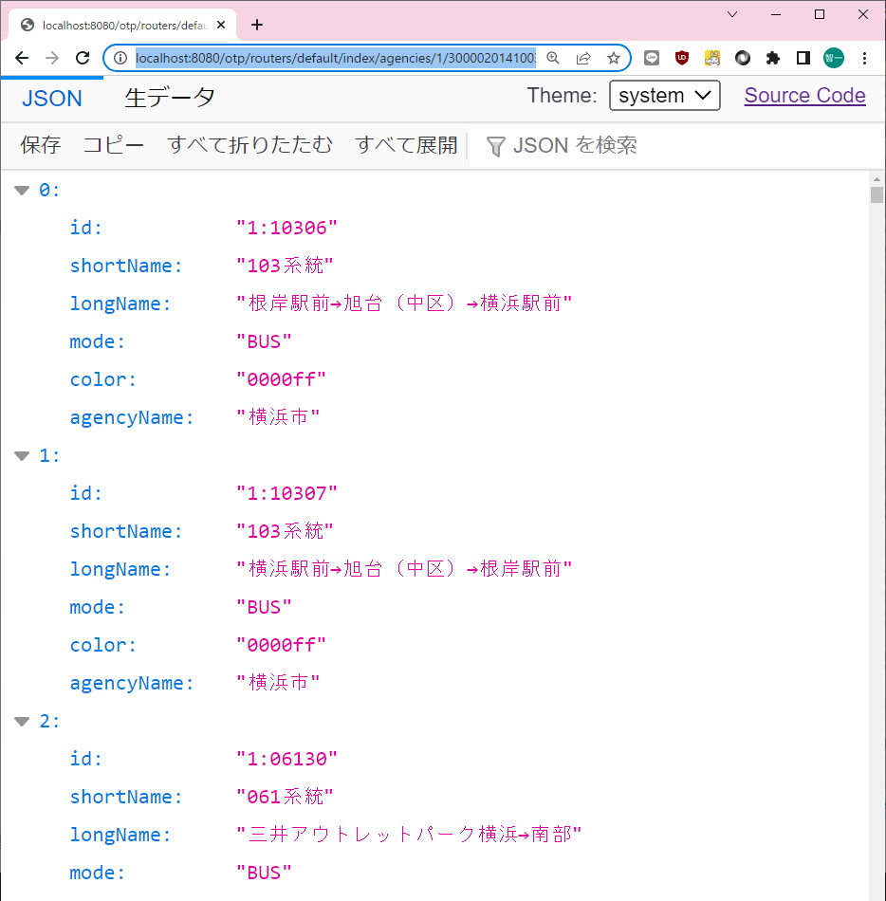
Task: Click the zoom magnifier icon in address bar
Action: (553, 58)
